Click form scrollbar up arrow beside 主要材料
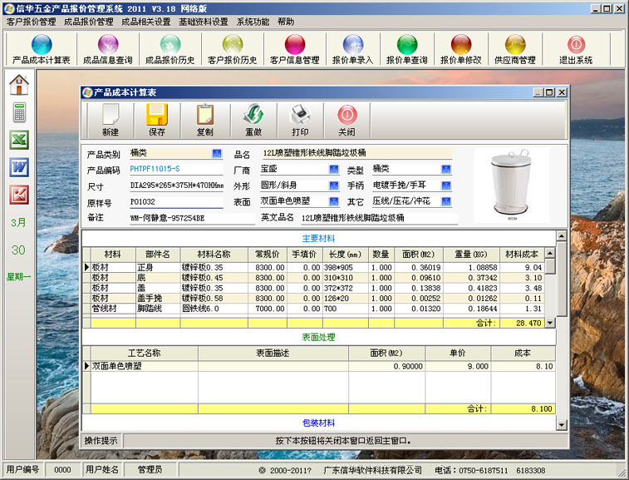Viewport: 629px width, 480px height. coord(562,235)
